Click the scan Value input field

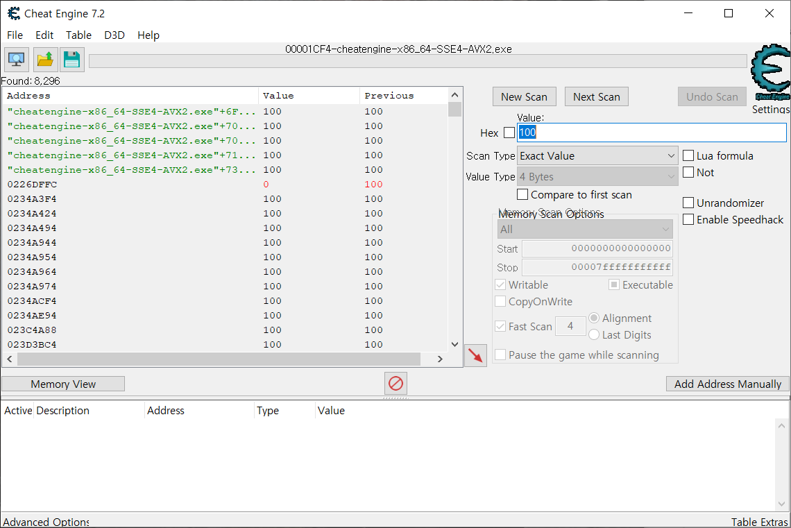[x=652, y=133]
